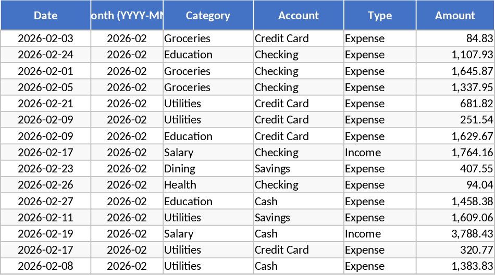The height and width of the screenshot is (275, 495).
Task: Select the Amount column header
Action: coord(455,16)
